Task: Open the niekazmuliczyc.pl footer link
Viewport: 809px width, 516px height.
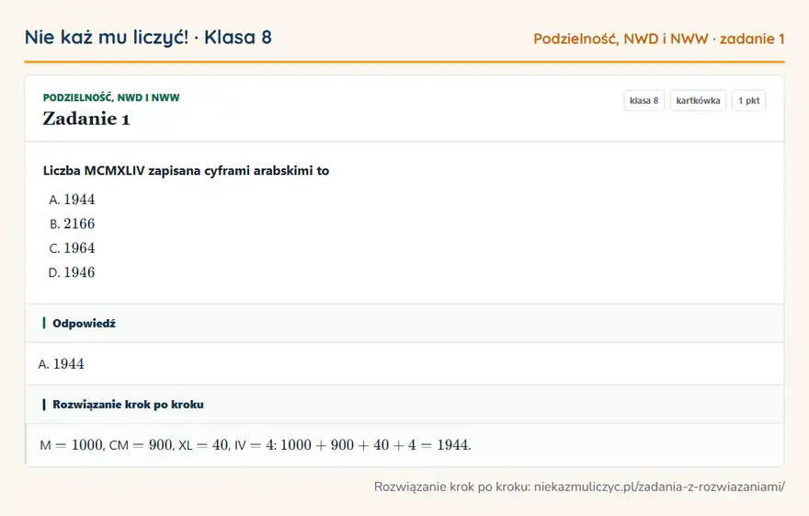Action: 659,487
